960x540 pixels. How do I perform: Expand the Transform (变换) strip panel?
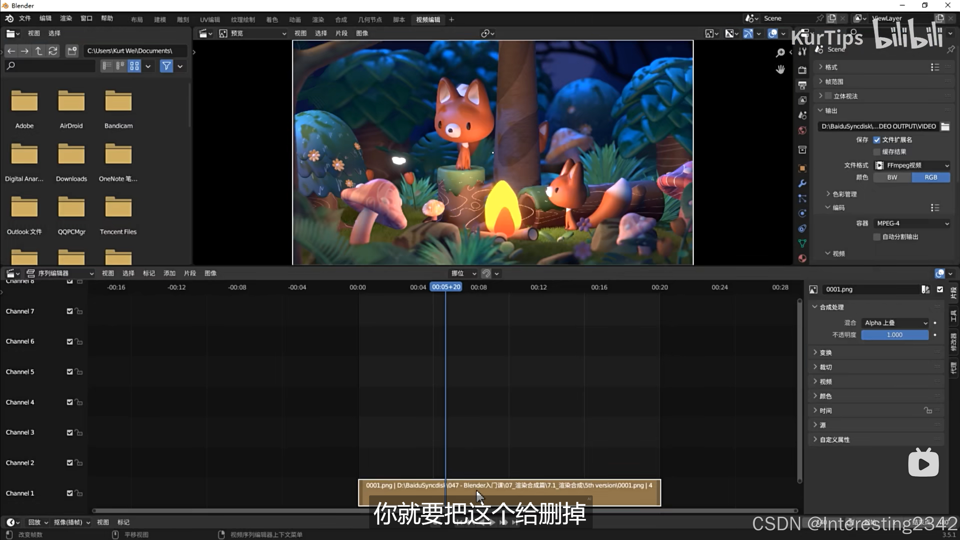[825, 352]
